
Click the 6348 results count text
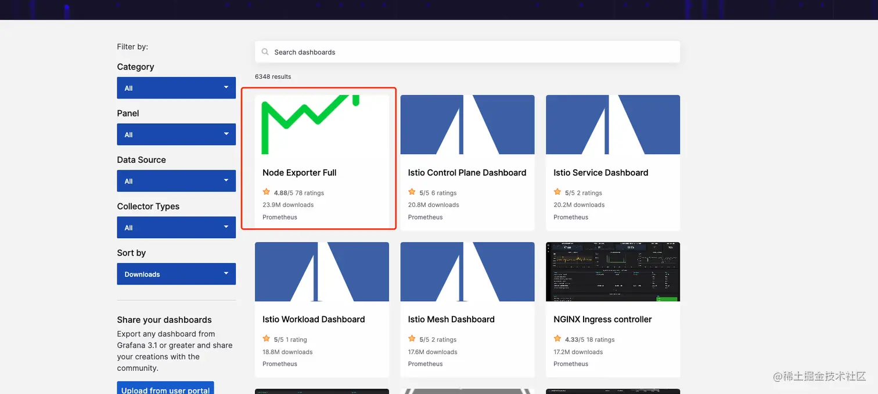point(273,76)
